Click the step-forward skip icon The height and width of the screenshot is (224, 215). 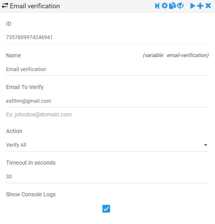157,6
